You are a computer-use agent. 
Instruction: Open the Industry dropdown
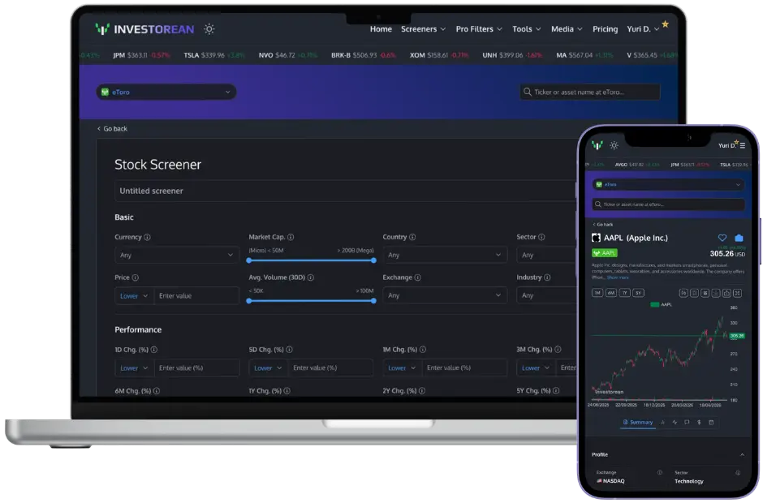coord(546,295)
